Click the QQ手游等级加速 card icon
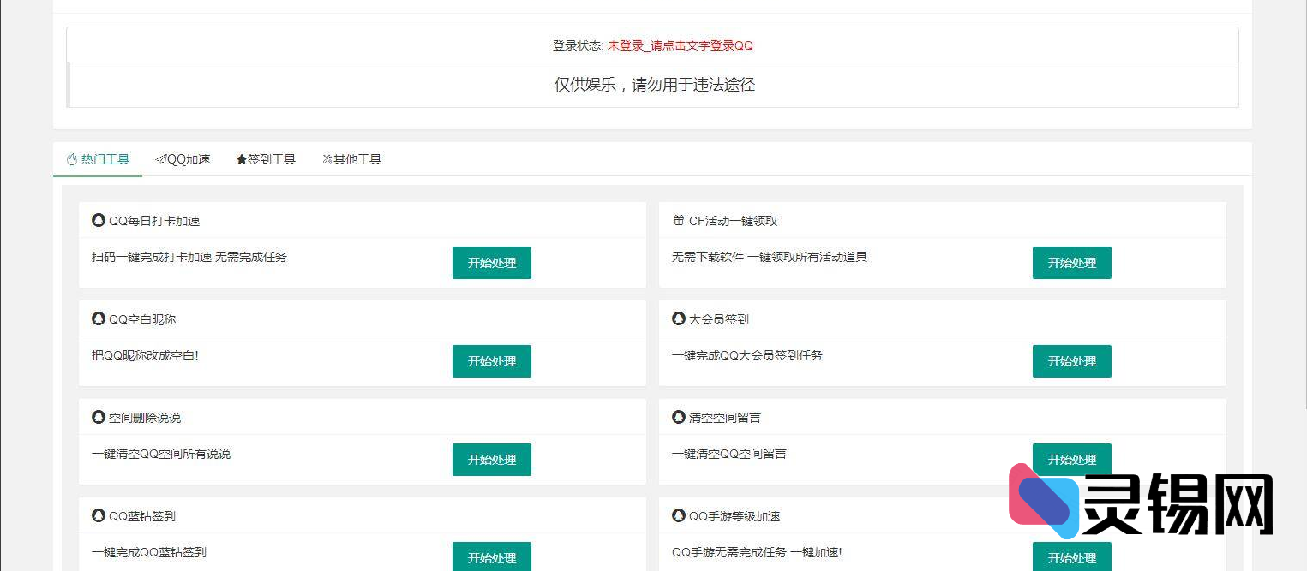 [678, 515]
